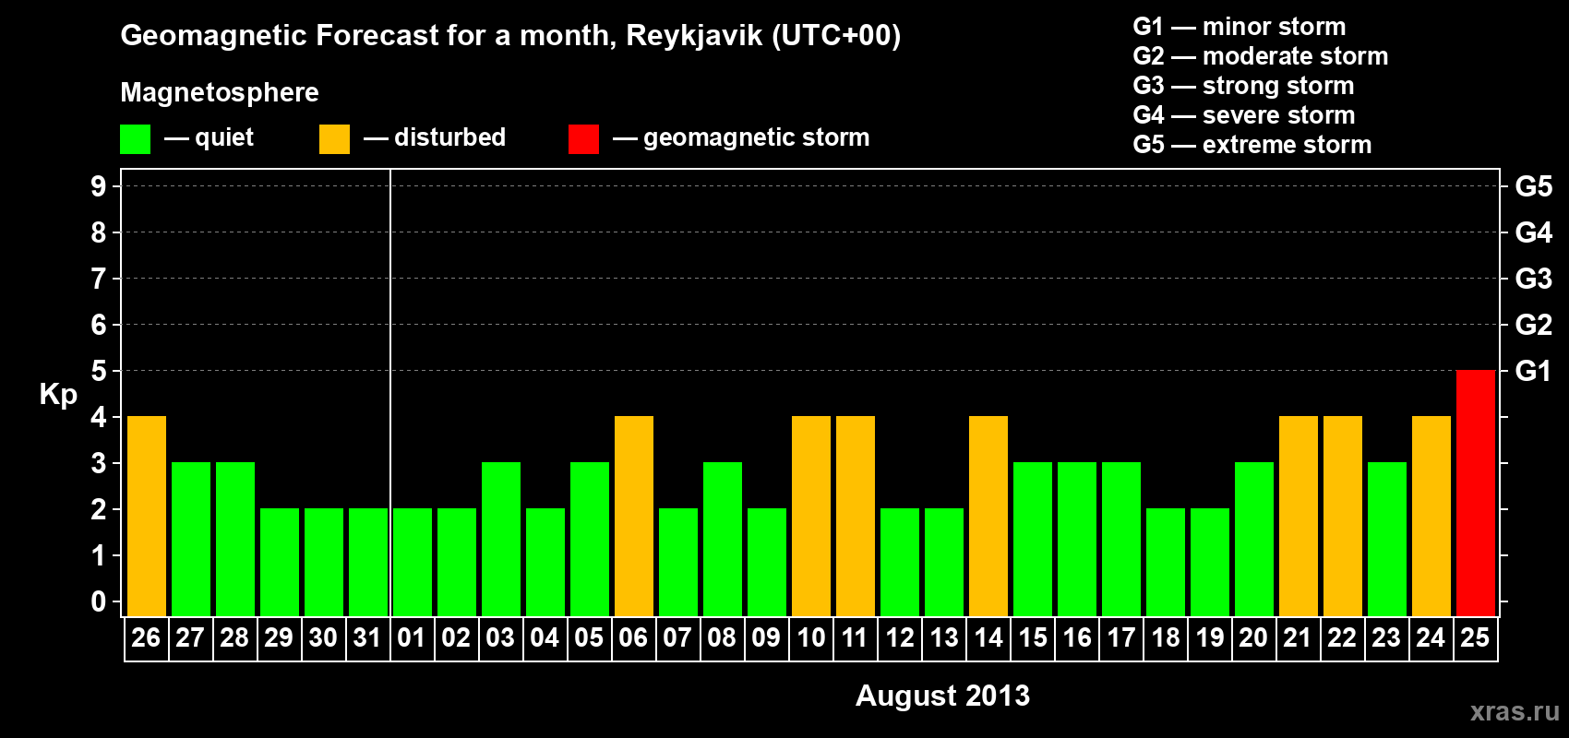Click the G2 label on right axis
Image resolution: width=1569 pixels, height=738 pixels.
click(x=1533, y=325)
